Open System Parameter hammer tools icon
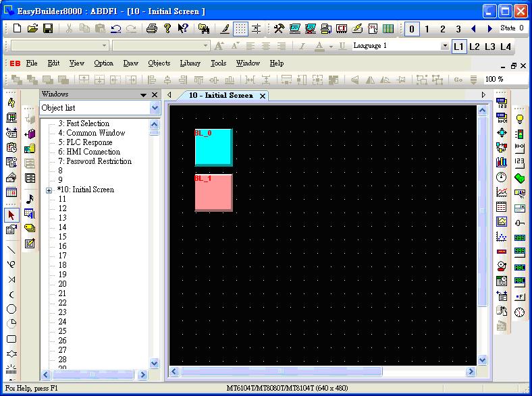This screenshot has width=532, height=396. [x=279, y=28]
